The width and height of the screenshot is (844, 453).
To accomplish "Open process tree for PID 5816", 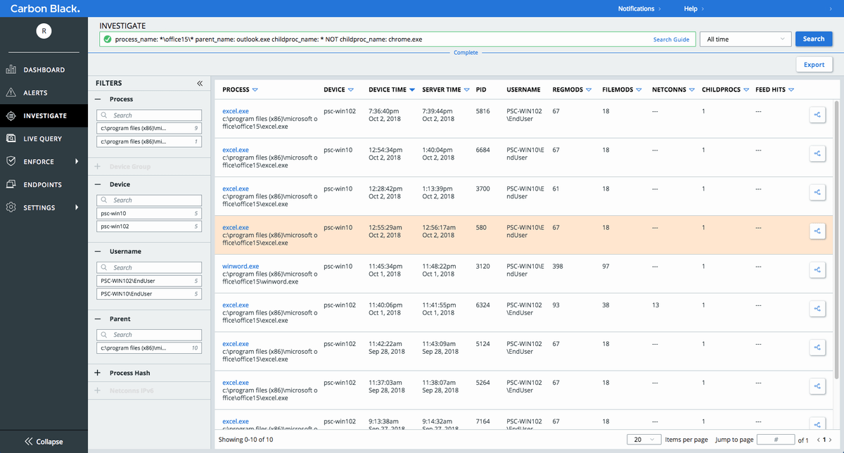I will coord(817,115).
